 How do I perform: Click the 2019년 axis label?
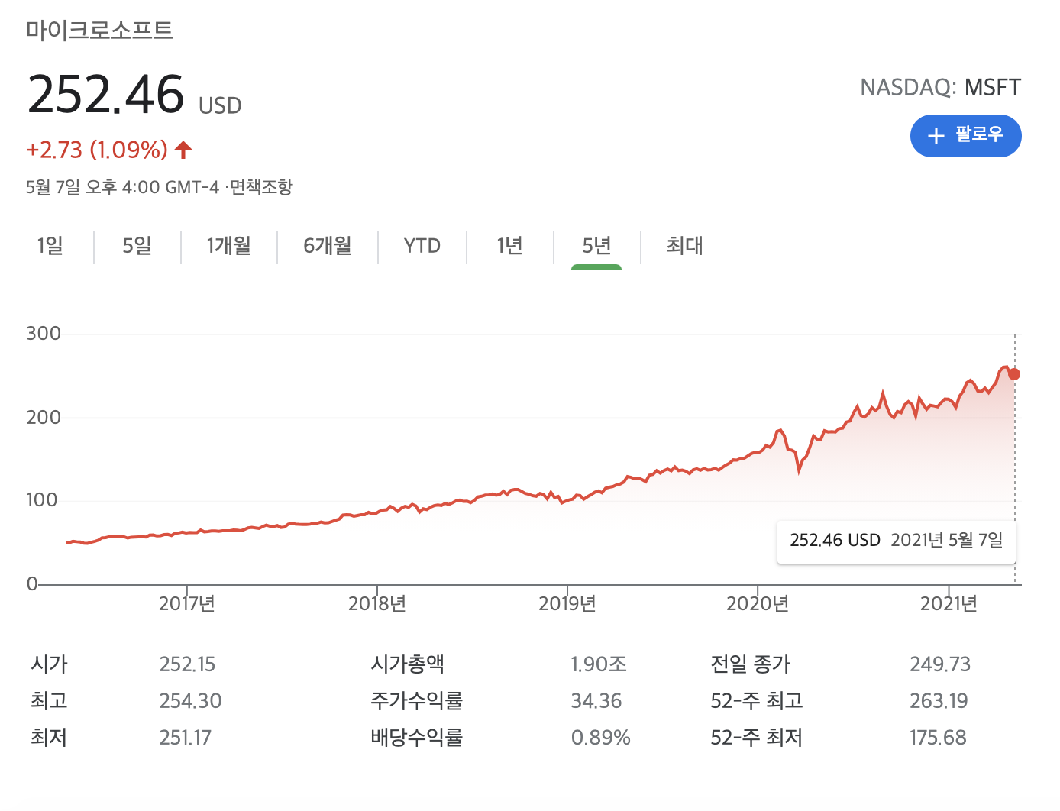coord(567,604)
